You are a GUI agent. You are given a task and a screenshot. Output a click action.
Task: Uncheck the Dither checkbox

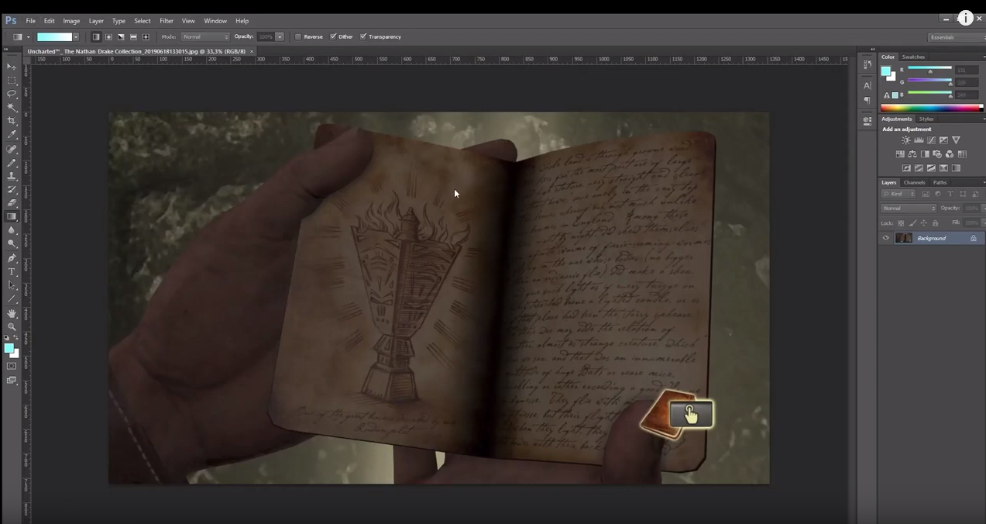pos(333,36)
